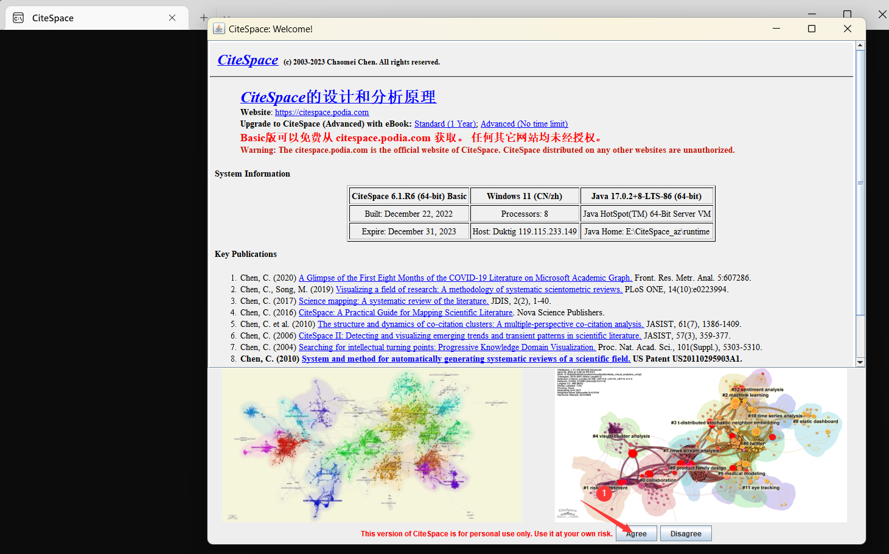Click the red Warning official website text

point(487,150)
